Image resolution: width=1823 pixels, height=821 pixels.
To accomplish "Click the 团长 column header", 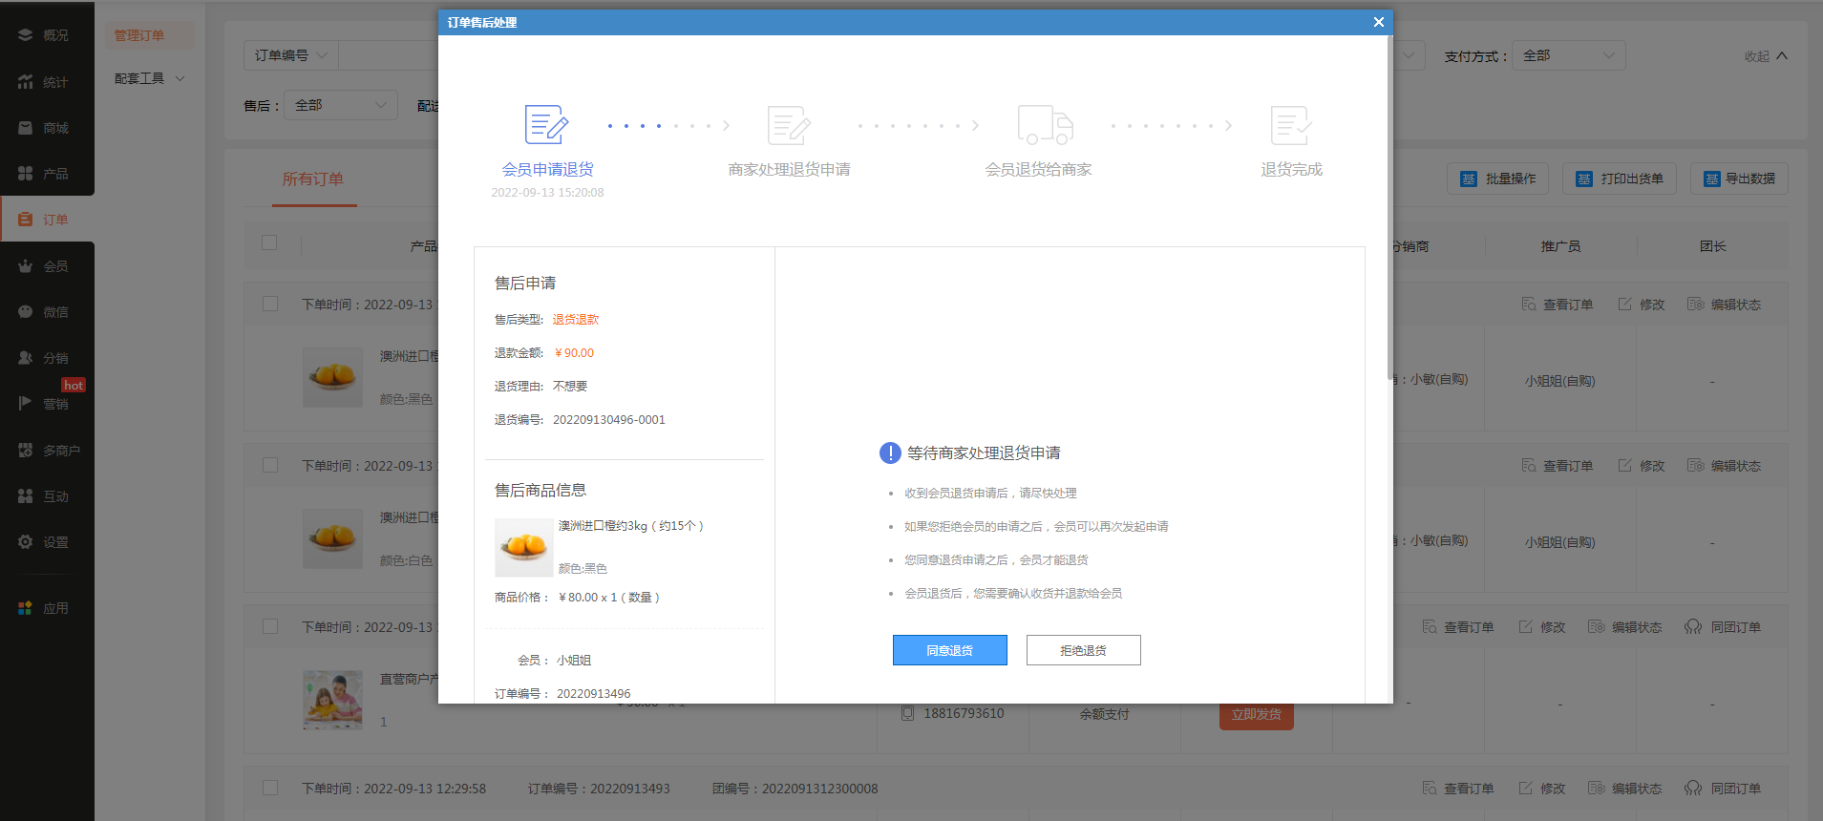I will pos(1712,246).
